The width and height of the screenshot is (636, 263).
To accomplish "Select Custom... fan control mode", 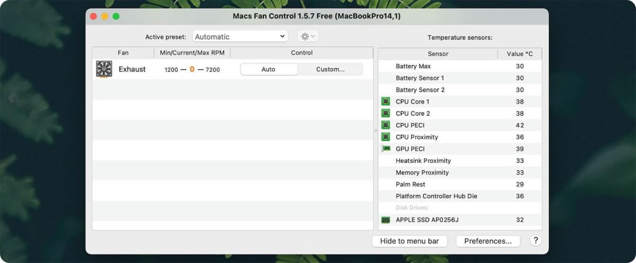I will pyautogui.click(x=330, y=69).
